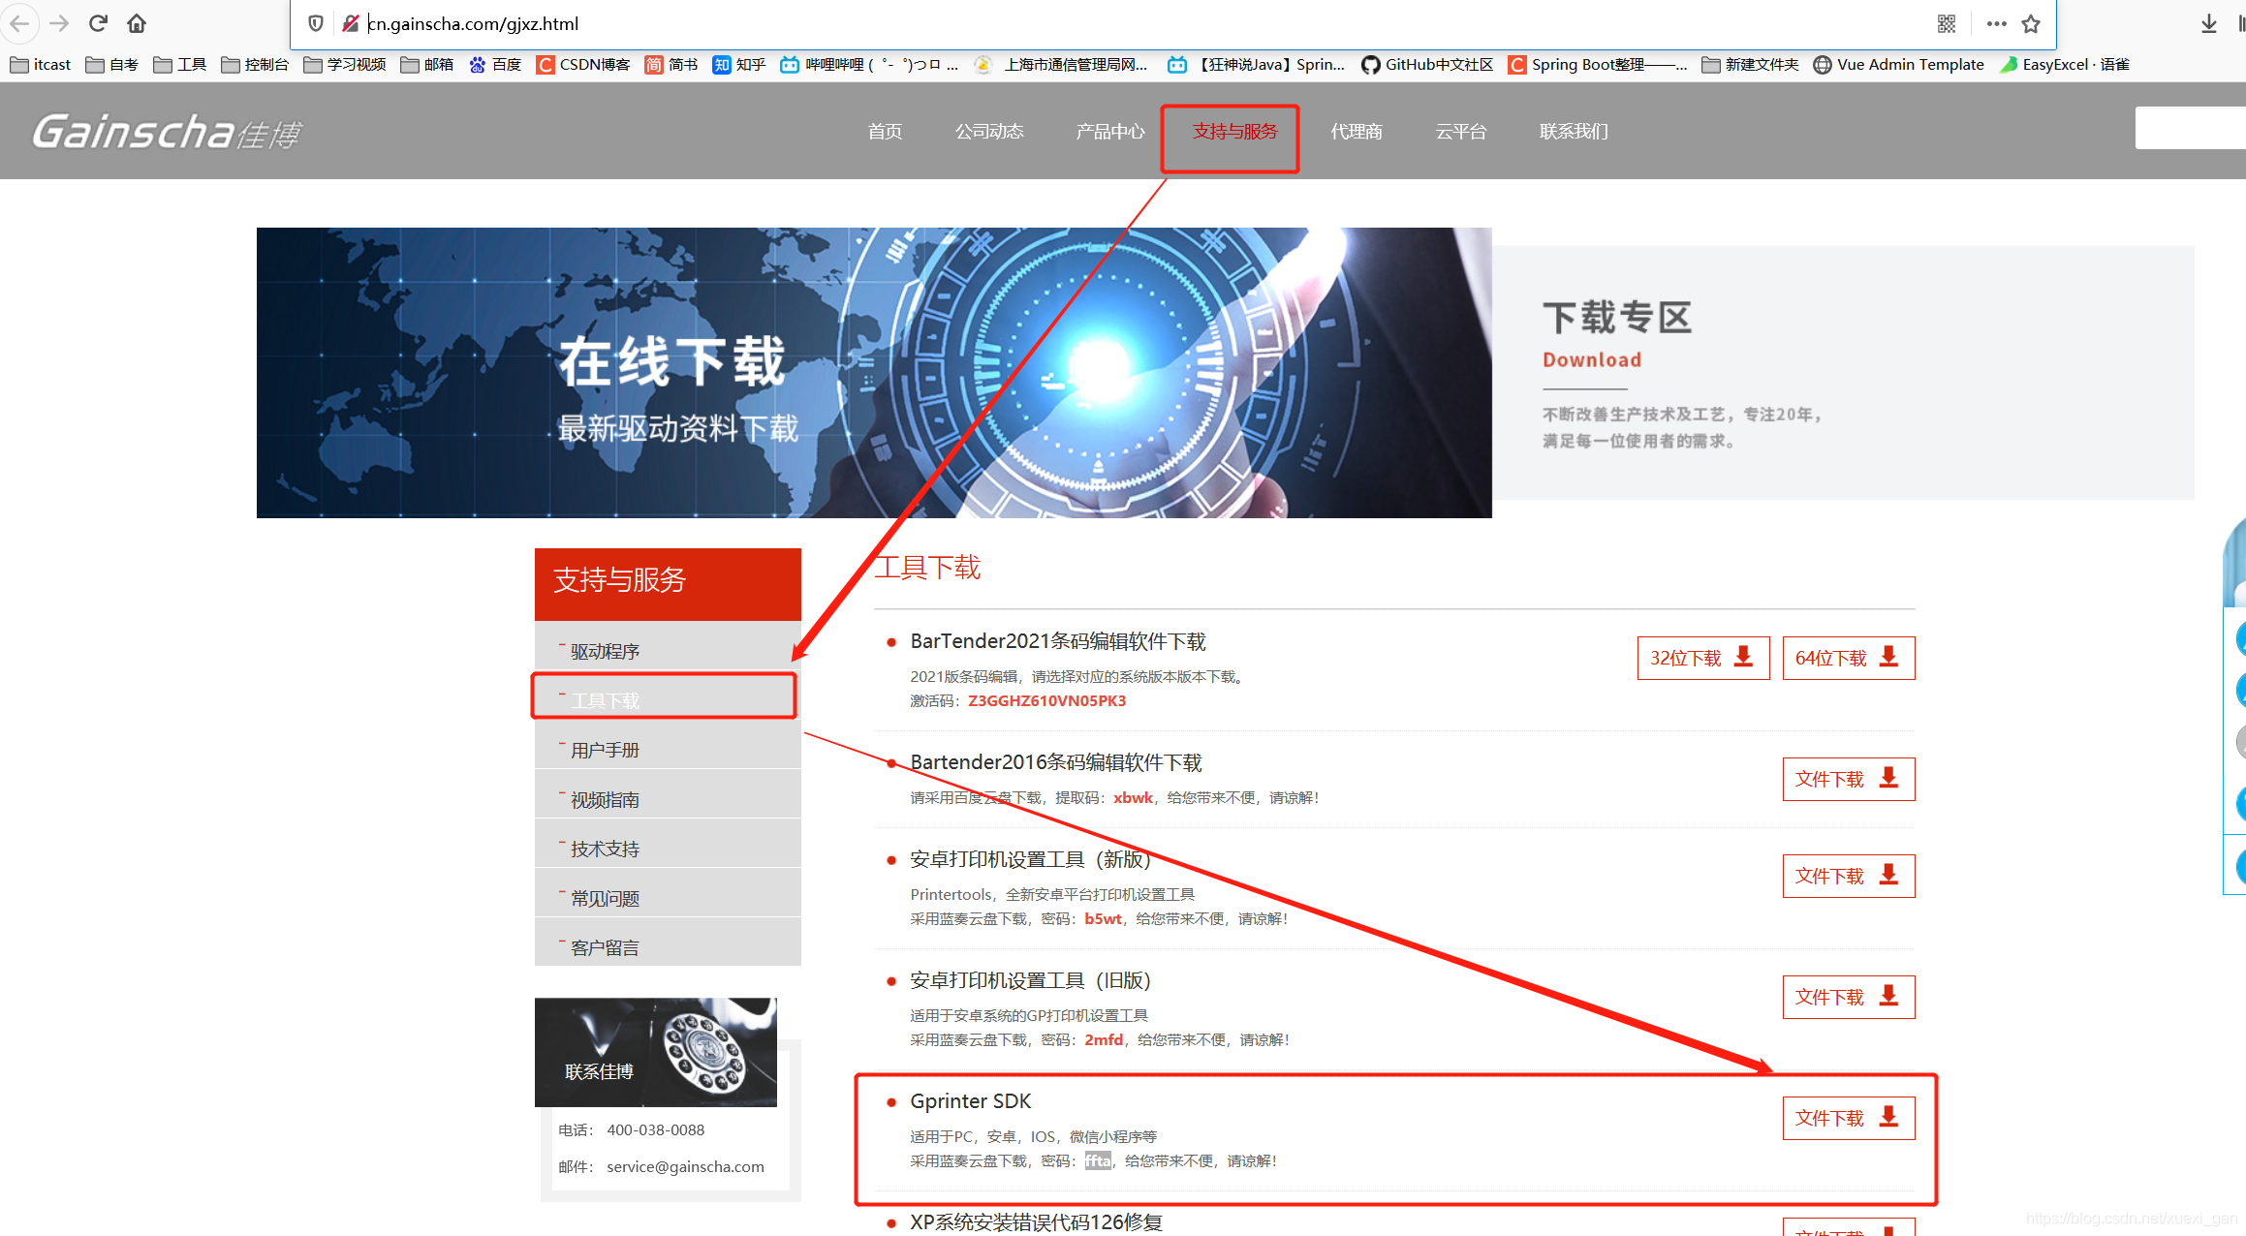The width and height of the screenshot is (2246, 1236).
Task: Select 工具下载 in the sidebar
Action: [605, 700]
